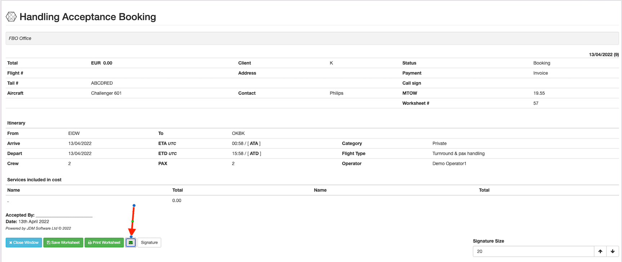Print the worksheet
Viewport: 622px width, 262px height.
point(104,243)
